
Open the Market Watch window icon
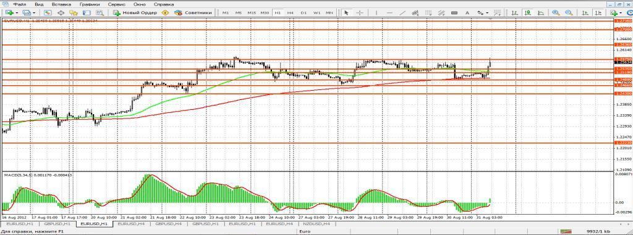pyautogui.click(x=47, y=13)
